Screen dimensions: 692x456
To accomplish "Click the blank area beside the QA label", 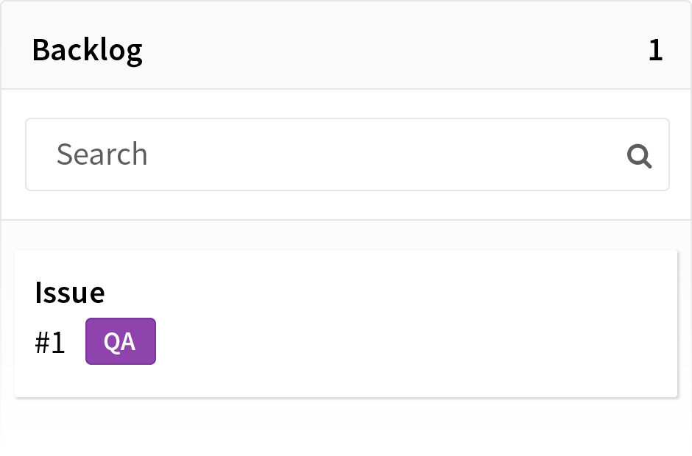I will (398, 341).
